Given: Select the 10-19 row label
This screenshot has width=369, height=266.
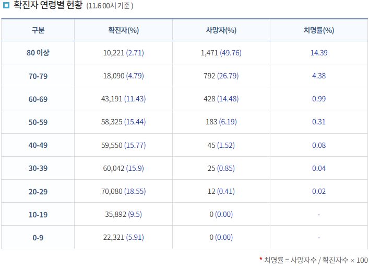Looking at the screenshot, I should [38, 215].
